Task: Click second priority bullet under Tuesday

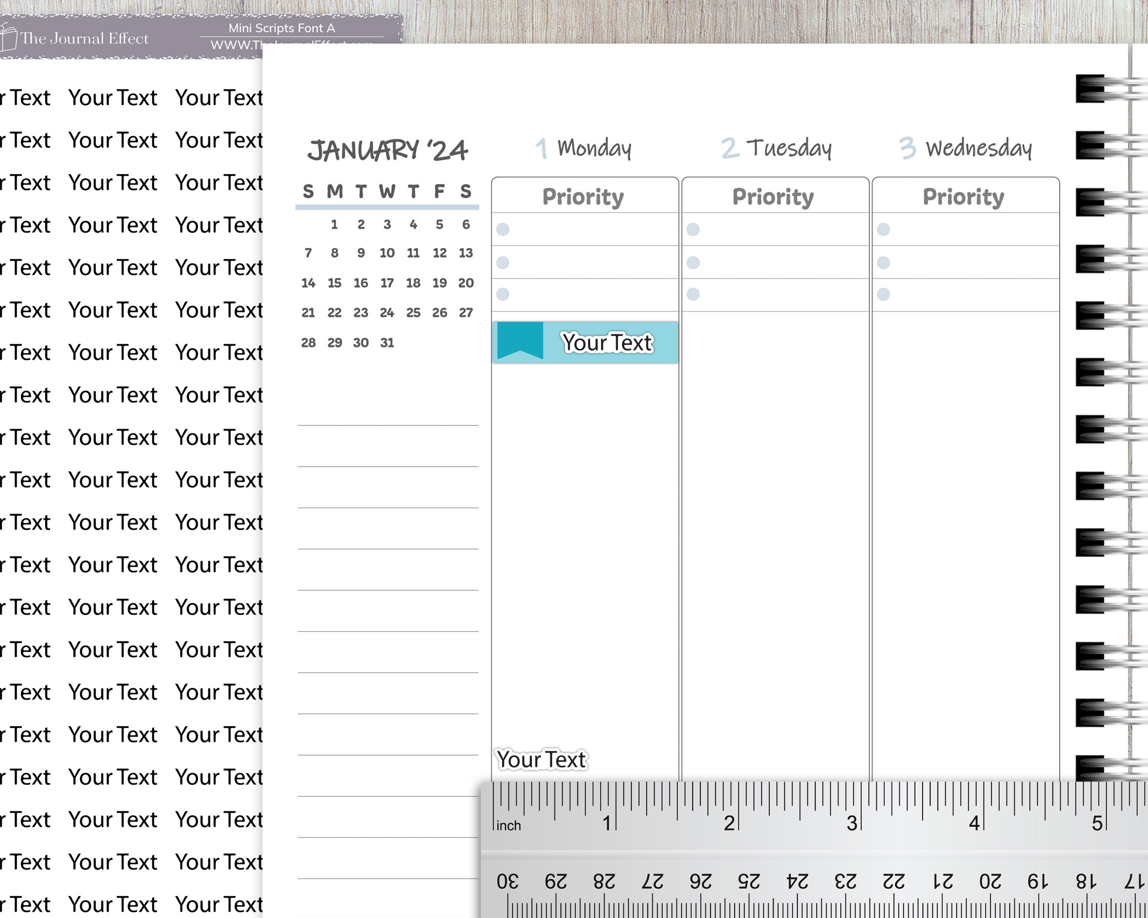Action: point(693,262)
